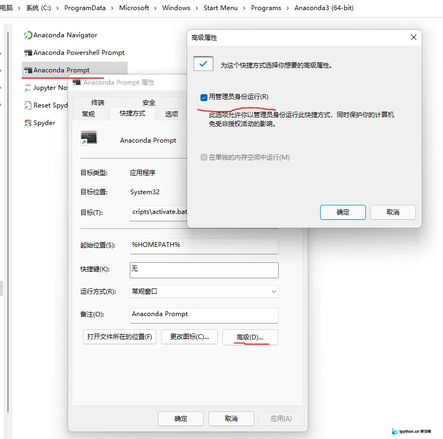Image resolution: width=443 pixels, height=439 pixels.
Task: Click the Anaconda Prompt file icon
Action: tap(28, 70)
